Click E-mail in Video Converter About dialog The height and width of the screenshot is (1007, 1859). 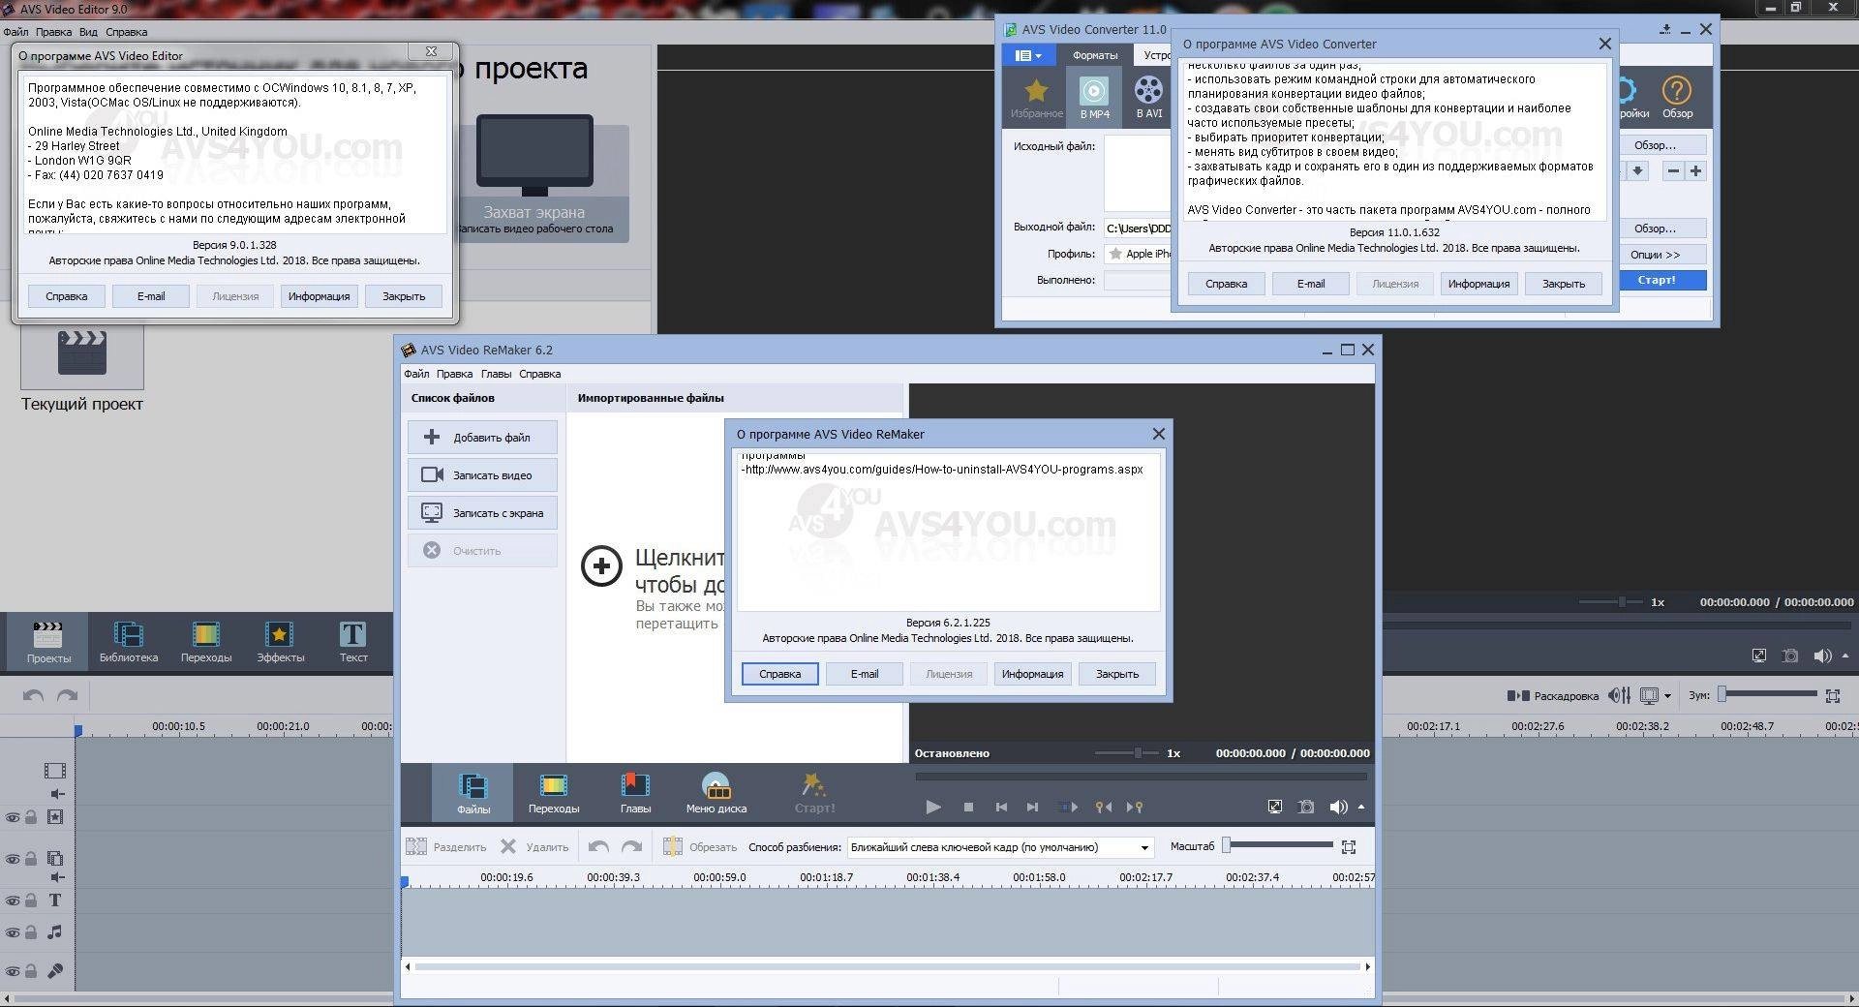(1311, 284)
